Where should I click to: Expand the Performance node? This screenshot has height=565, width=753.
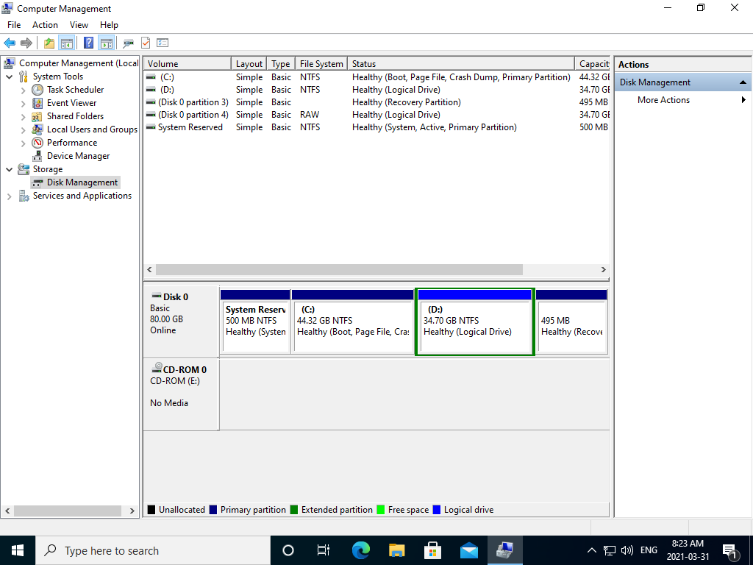tap(23, 143)
